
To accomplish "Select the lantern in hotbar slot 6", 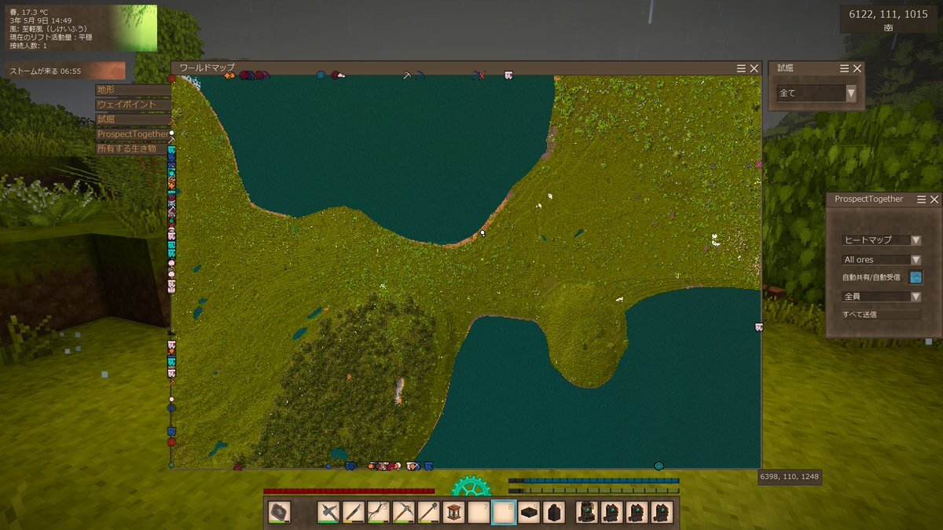I will [x=454, y=513].
